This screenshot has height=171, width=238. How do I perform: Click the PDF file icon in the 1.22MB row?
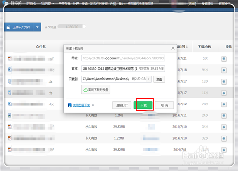[10, 138]
